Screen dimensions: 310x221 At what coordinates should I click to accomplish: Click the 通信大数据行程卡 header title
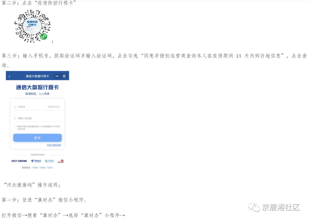tap(37, 76)
